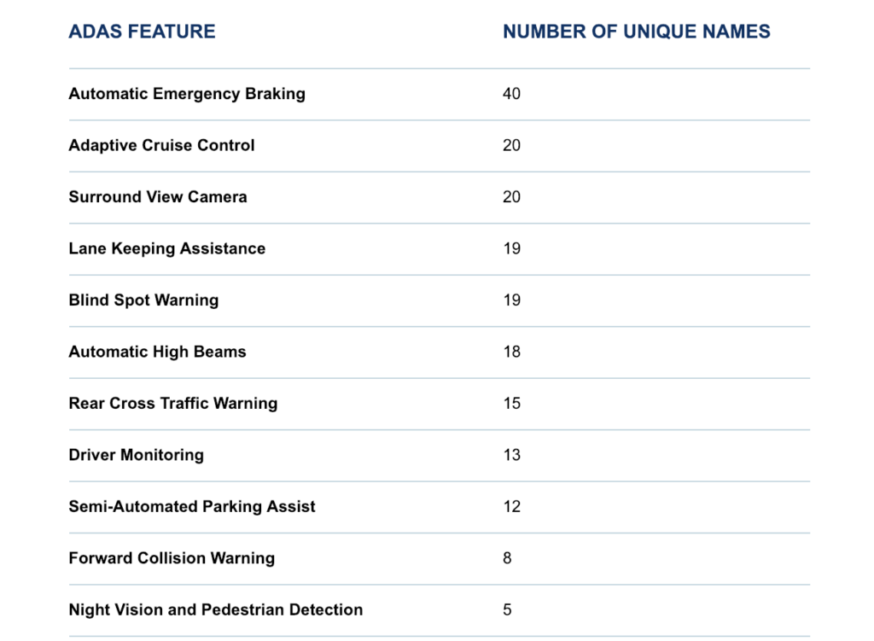Click the value 15 beside Rear Cross Traffic Warning

tap(512, 404)
